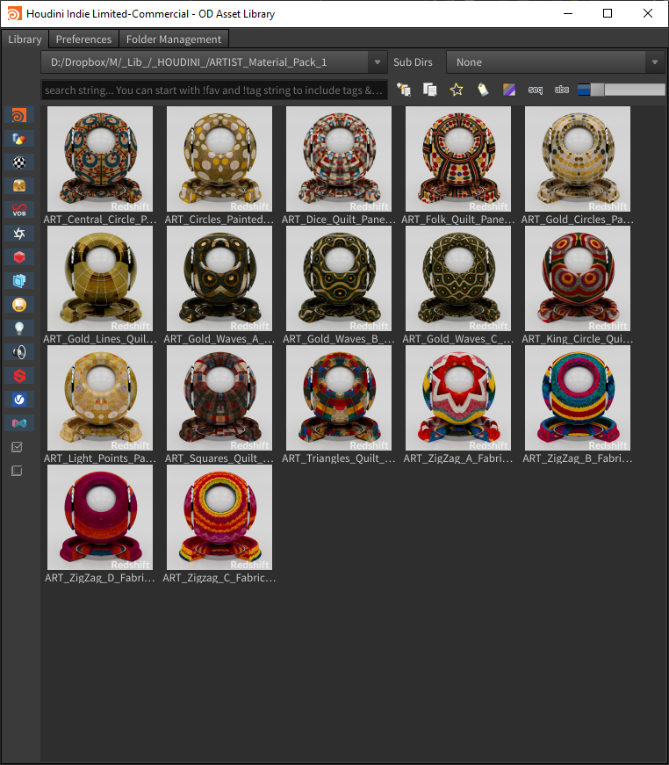Toggle the abc name display option
Viewport: 669px width, 765px height.
(x=562, y=90)
